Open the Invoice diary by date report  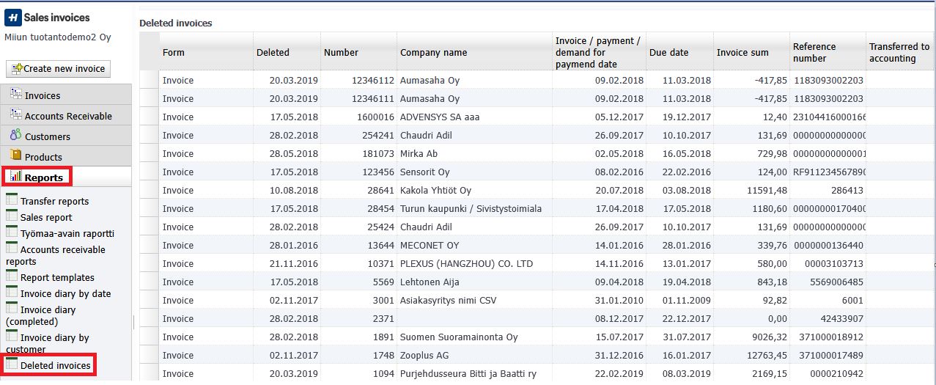pyautogui.click(x=65, y=293)
